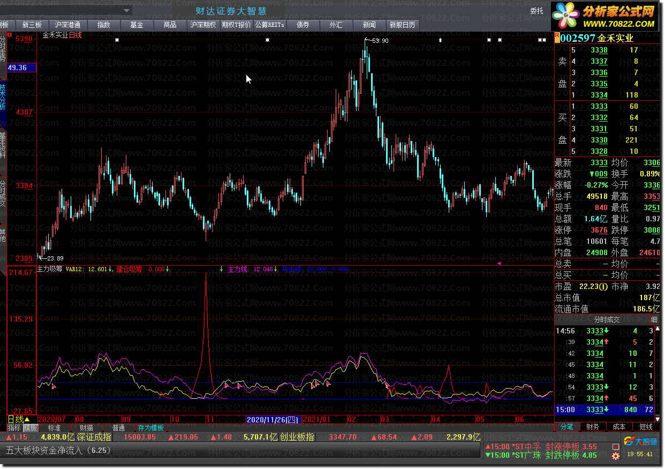665x469 pixels.
Task: Click the 49.36 price cursor label
Action: 21,68
